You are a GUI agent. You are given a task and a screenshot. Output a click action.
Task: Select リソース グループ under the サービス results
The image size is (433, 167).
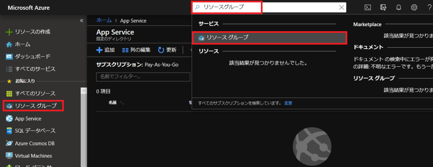coord(269,38)
